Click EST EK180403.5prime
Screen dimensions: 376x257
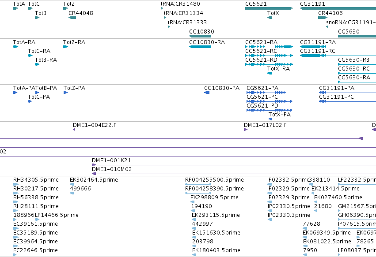[x=194, y=255]
